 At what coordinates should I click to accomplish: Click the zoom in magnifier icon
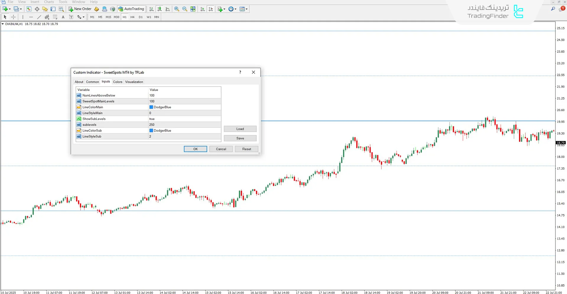177,9
